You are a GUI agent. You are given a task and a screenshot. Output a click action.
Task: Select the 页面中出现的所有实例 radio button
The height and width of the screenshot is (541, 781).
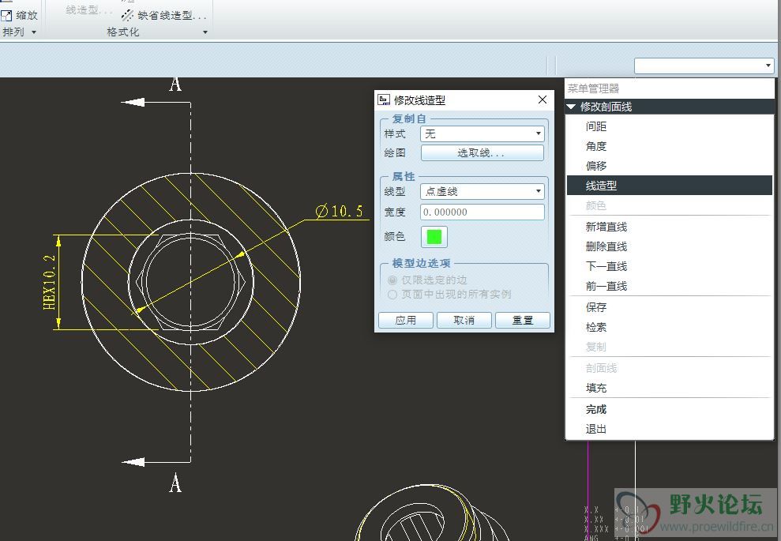(392, 295)
